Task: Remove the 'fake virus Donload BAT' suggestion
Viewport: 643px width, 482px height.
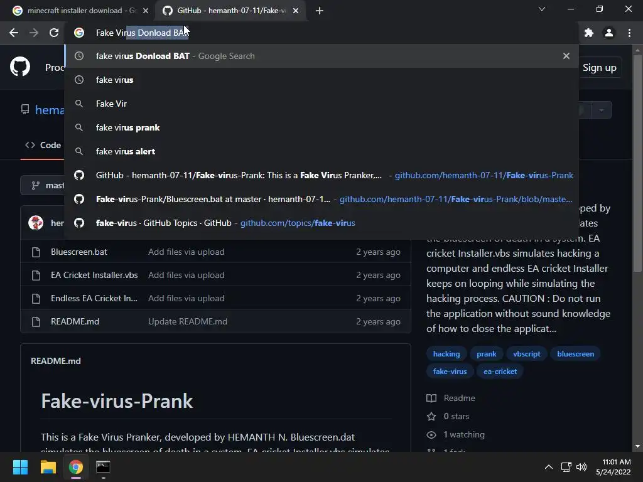Action: click(x=566, y=56)
